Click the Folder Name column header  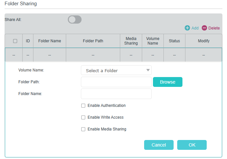click(50, 41)
